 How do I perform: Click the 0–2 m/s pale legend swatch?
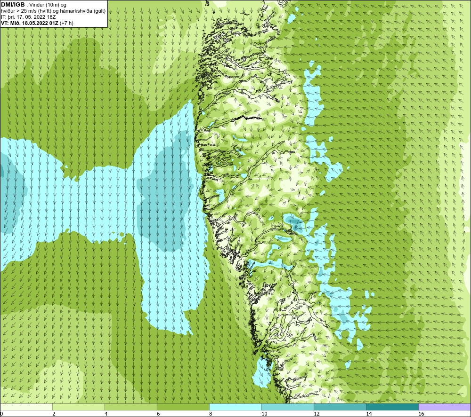pyautogui.click(x=26, y=407)
